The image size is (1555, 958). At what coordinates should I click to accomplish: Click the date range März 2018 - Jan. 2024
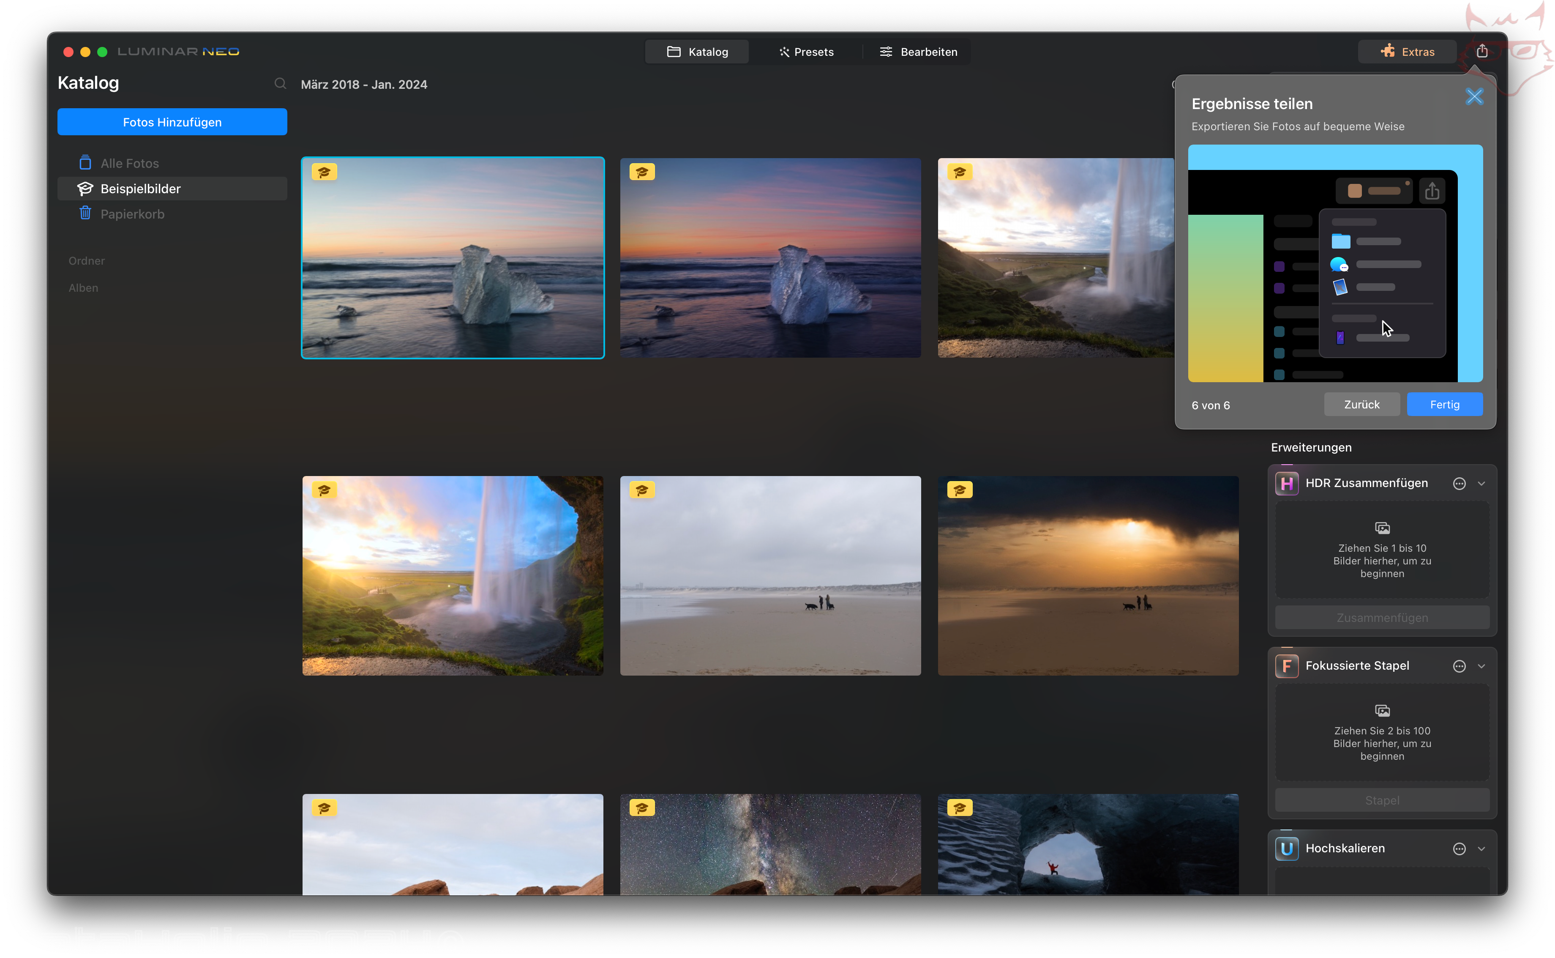point(364,84)
